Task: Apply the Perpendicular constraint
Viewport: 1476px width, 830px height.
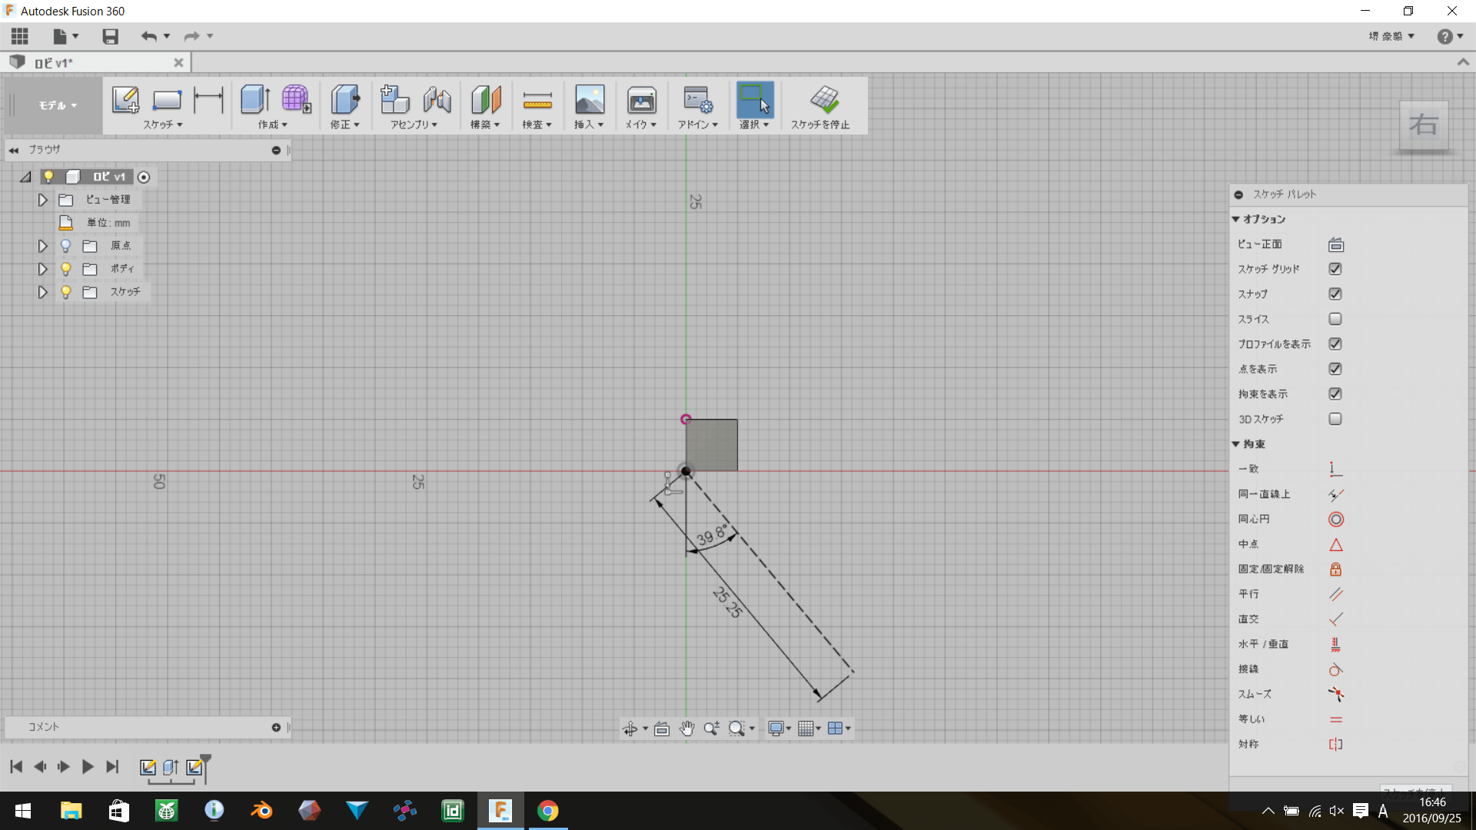Action: (1336, 619)
